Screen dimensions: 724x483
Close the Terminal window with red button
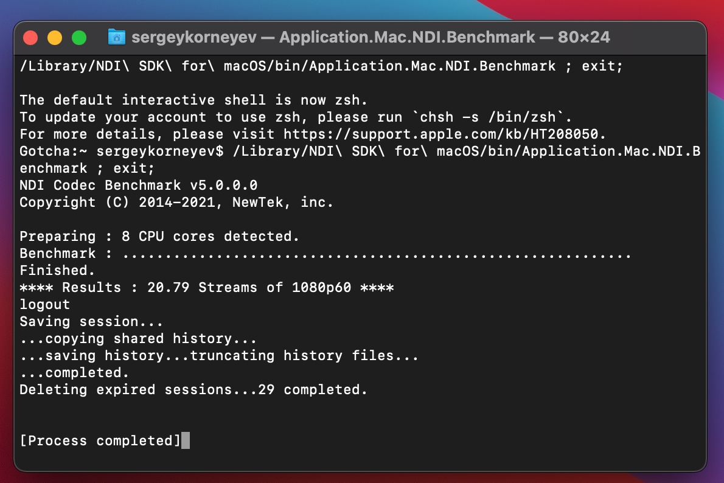(30, 38)
